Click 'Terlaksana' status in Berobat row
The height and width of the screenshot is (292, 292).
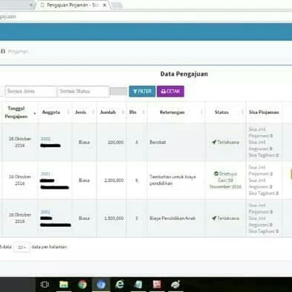click(228, 142)
